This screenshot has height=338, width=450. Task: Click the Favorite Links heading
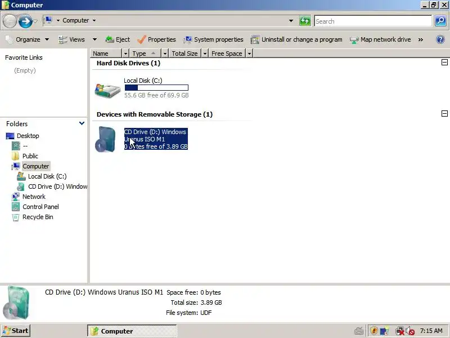[24, 57]
